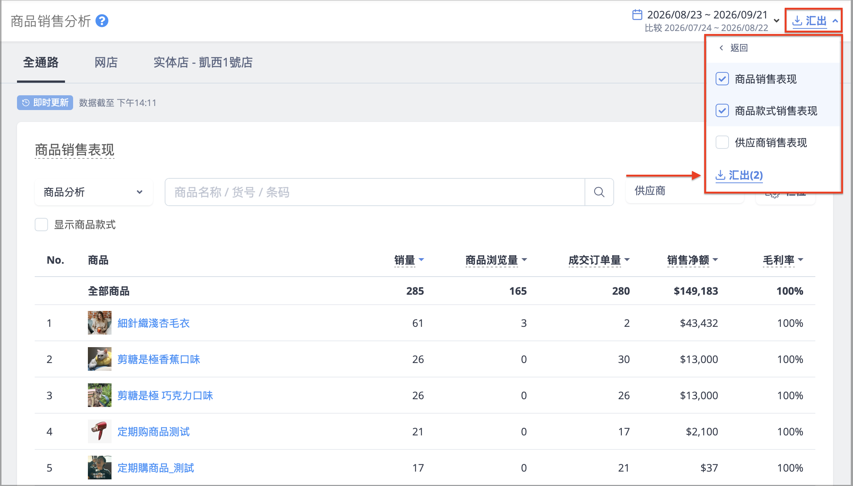Click $43,432 net sales cell
The image size is (853, 486).
(699, 323)
